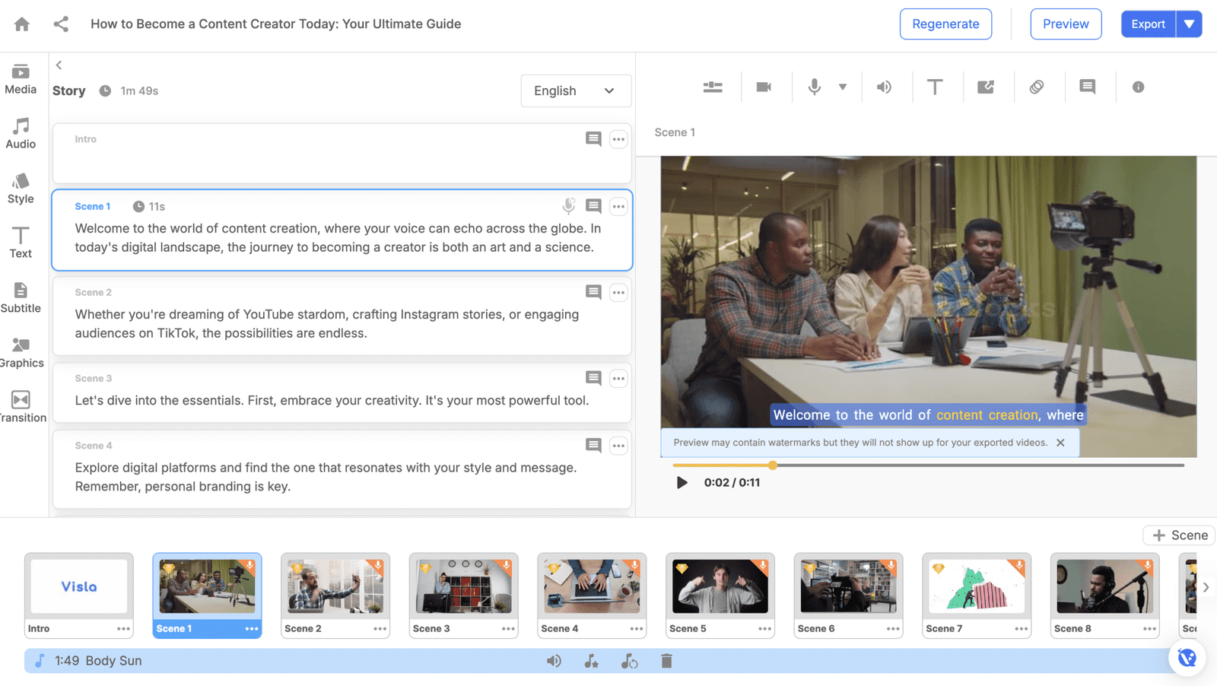Delete the Body Sun audio track
Image resolution: width=1217 pixels, height=686 pixels.
click(x=666, y=661)
